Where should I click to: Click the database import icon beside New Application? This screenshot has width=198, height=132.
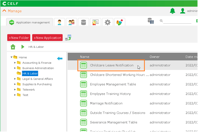click(x=68, y=37)
